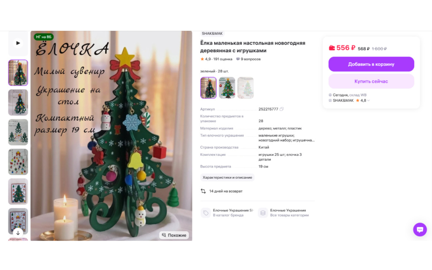Select the third faded variant thumbnail

(246, 88)
